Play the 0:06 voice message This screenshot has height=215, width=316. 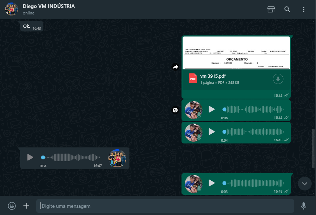coord(212,109)
